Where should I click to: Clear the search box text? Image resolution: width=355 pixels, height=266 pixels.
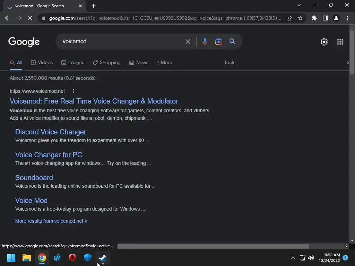click(x=188, y=42)
